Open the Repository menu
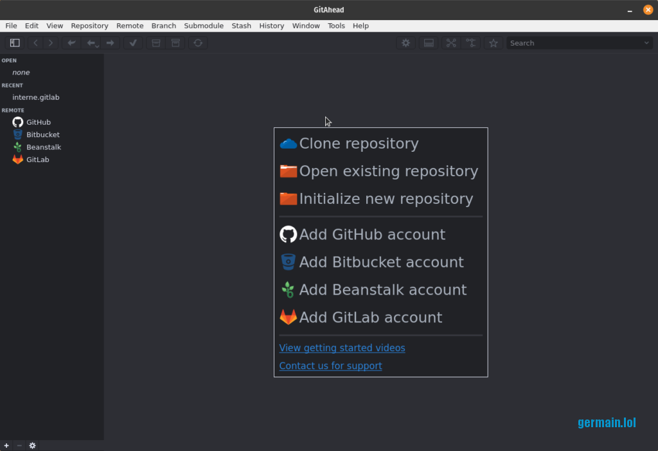 tap(89, 26)
